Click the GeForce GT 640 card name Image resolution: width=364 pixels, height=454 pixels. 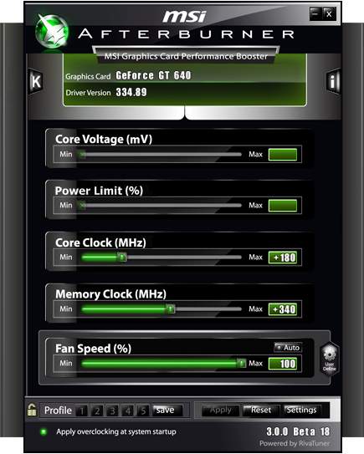click(154, 75)
